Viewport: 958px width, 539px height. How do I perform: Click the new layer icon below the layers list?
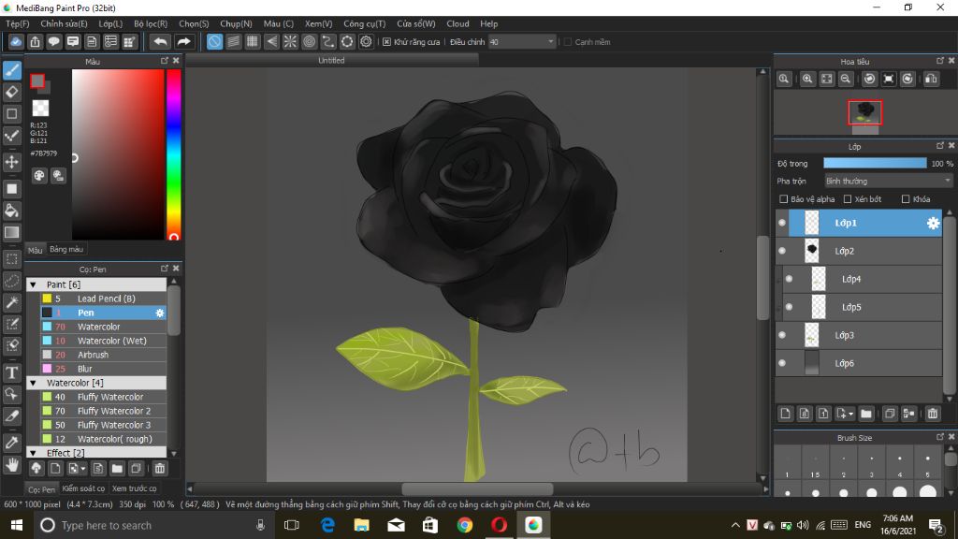784,413
